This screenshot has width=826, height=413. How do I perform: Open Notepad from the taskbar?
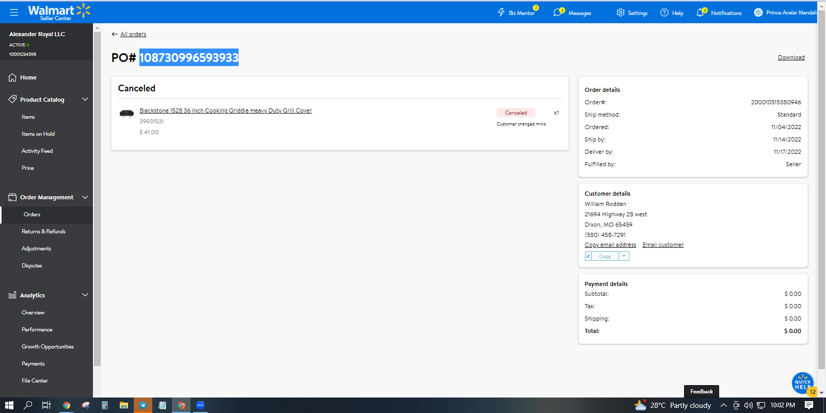(x=162, y=405)
